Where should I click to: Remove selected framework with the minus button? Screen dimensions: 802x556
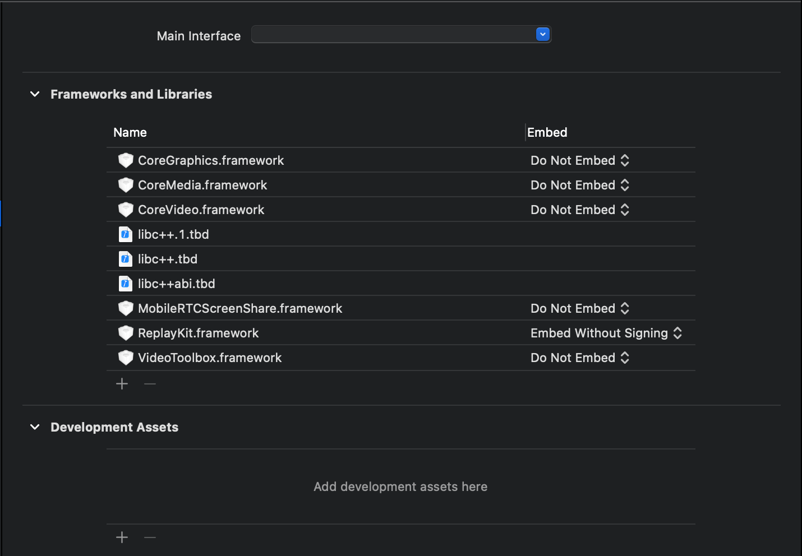tap(150, 384)
